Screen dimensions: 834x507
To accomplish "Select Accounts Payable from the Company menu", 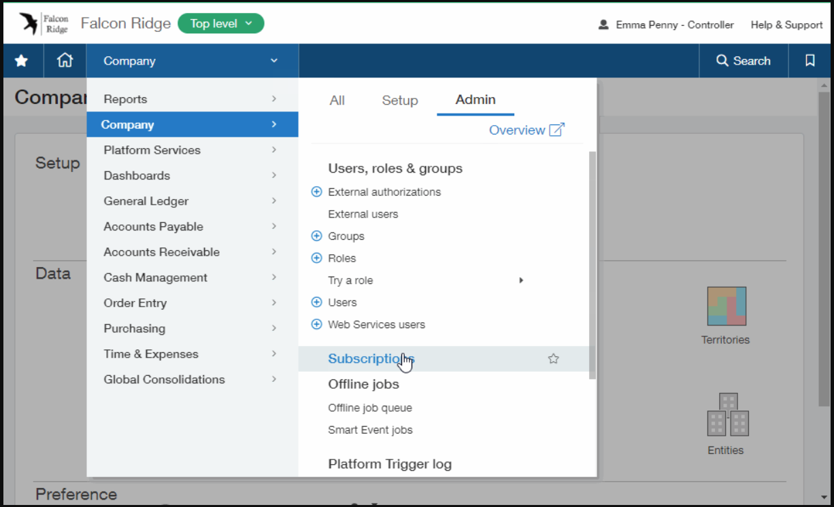I will [153, 226].
